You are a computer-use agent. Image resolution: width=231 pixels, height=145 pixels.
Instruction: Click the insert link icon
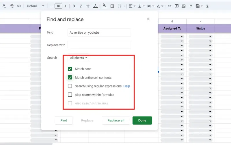(x=169, y=6)
